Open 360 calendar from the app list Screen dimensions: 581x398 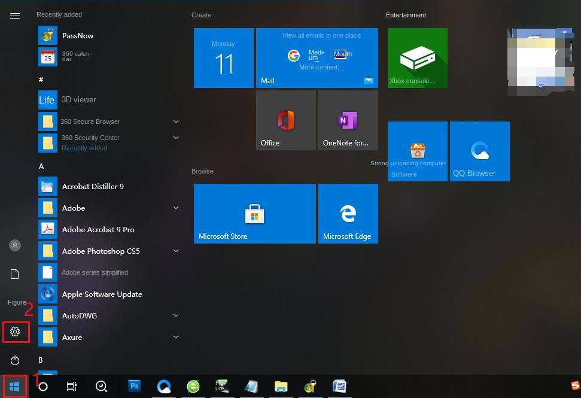[x=109, y=57]
